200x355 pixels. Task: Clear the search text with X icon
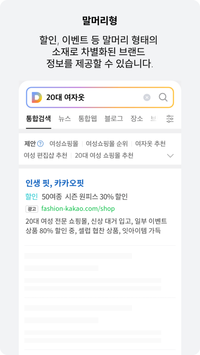pos(147,97)
